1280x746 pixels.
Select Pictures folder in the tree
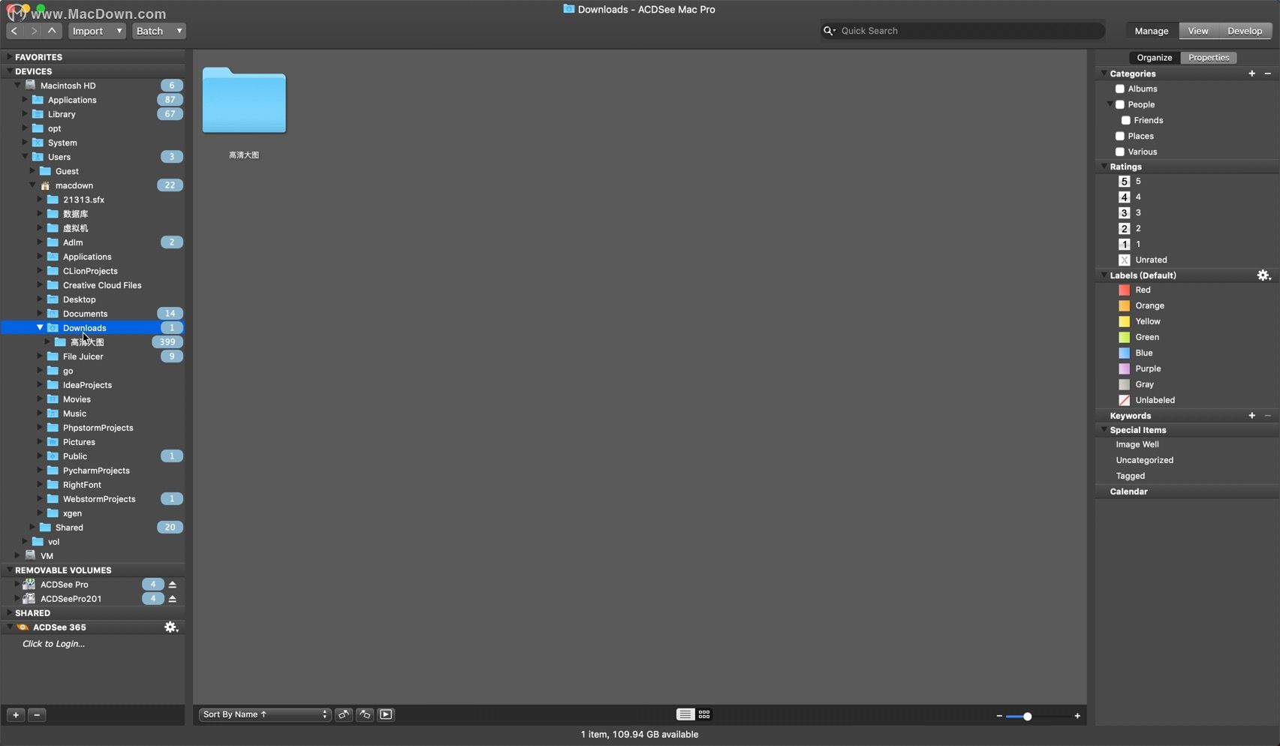[79, 442]
